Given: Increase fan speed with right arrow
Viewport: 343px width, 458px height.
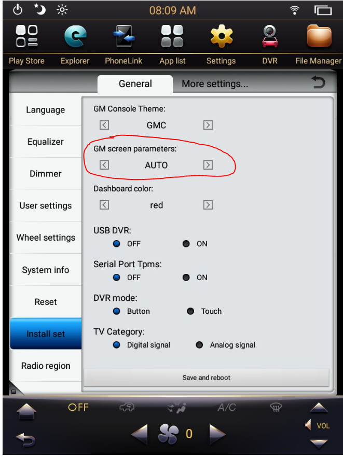Looking at the screenshot, I should (217, 434).
